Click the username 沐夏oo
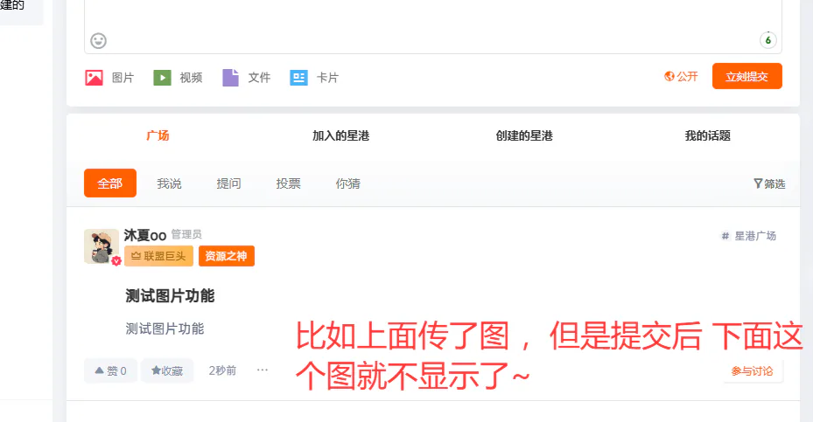This screenshot has width=813, height=422. [x=145, y=235]
